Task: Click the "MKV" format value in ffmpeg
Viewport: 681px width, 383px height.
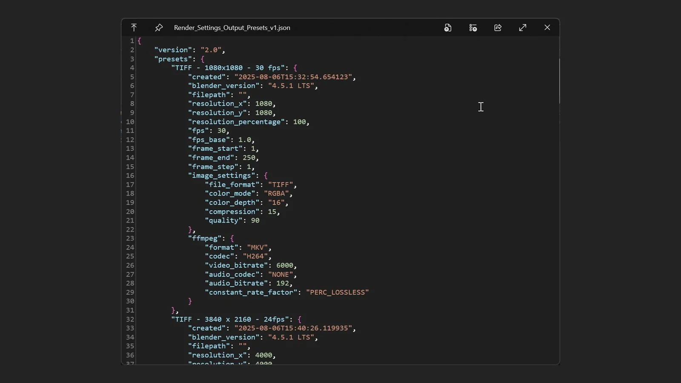Action: pos(258,247)
